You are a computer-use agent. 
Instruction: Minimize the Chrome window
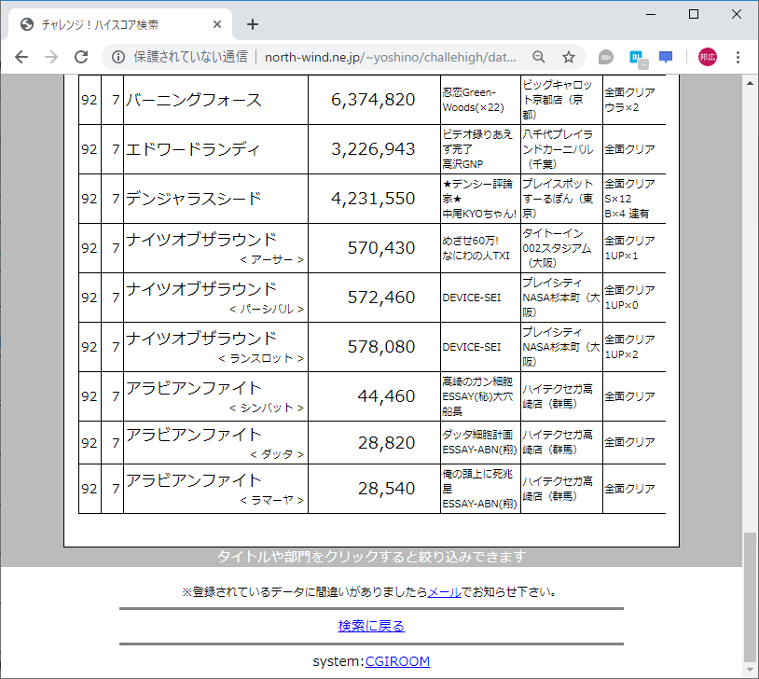pos(651,14)
